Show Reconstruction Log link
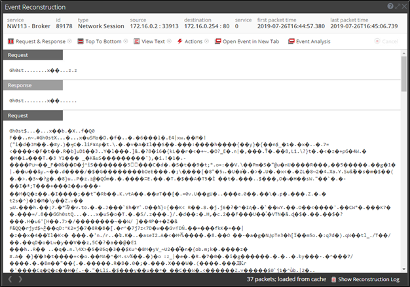This screenshot has width=410, height=287. pyautogui.click(x=369, y=279)
